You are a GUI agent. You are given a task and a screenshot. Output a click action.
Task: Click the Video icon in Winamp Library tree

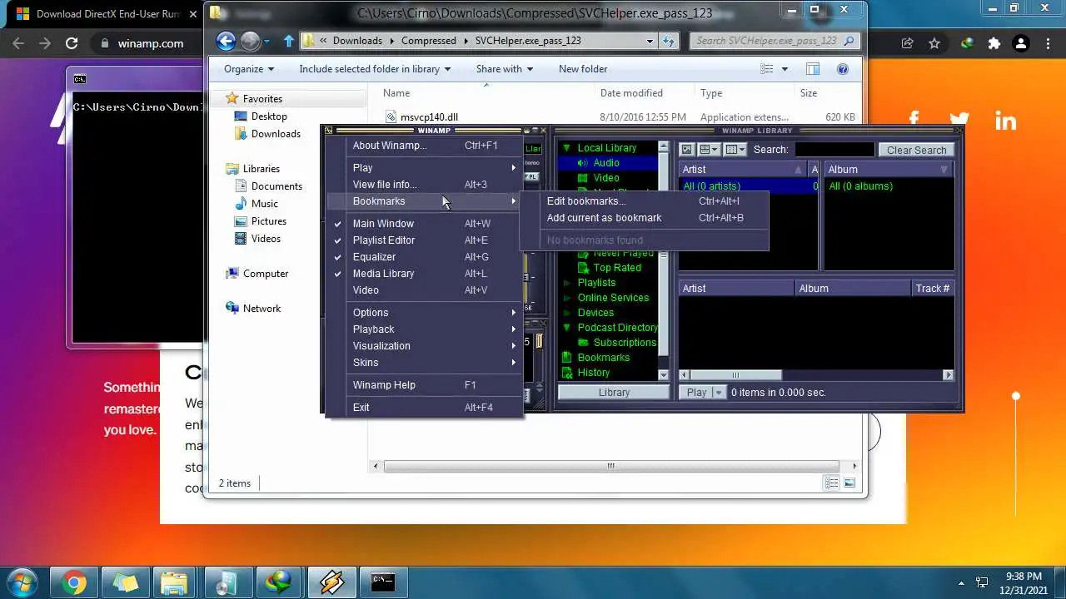click(x=584, y=178)
